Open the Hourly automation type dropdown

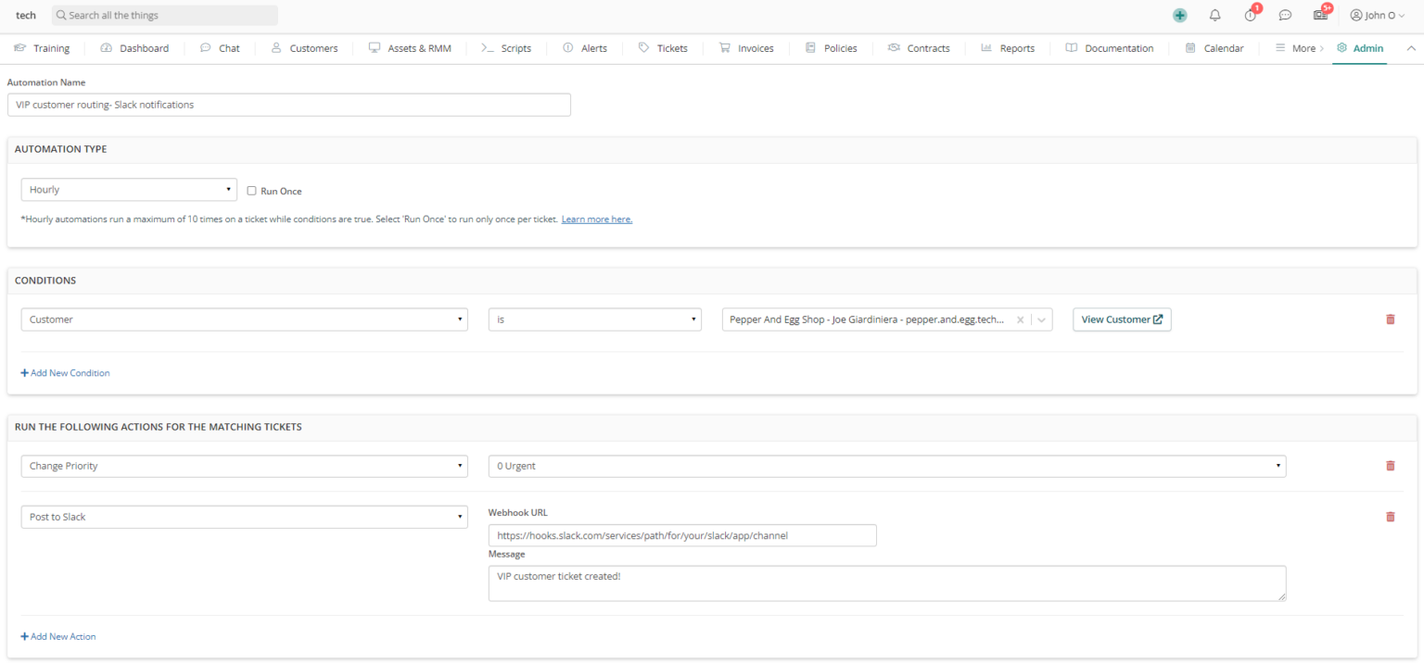click(x=129, y=190)
